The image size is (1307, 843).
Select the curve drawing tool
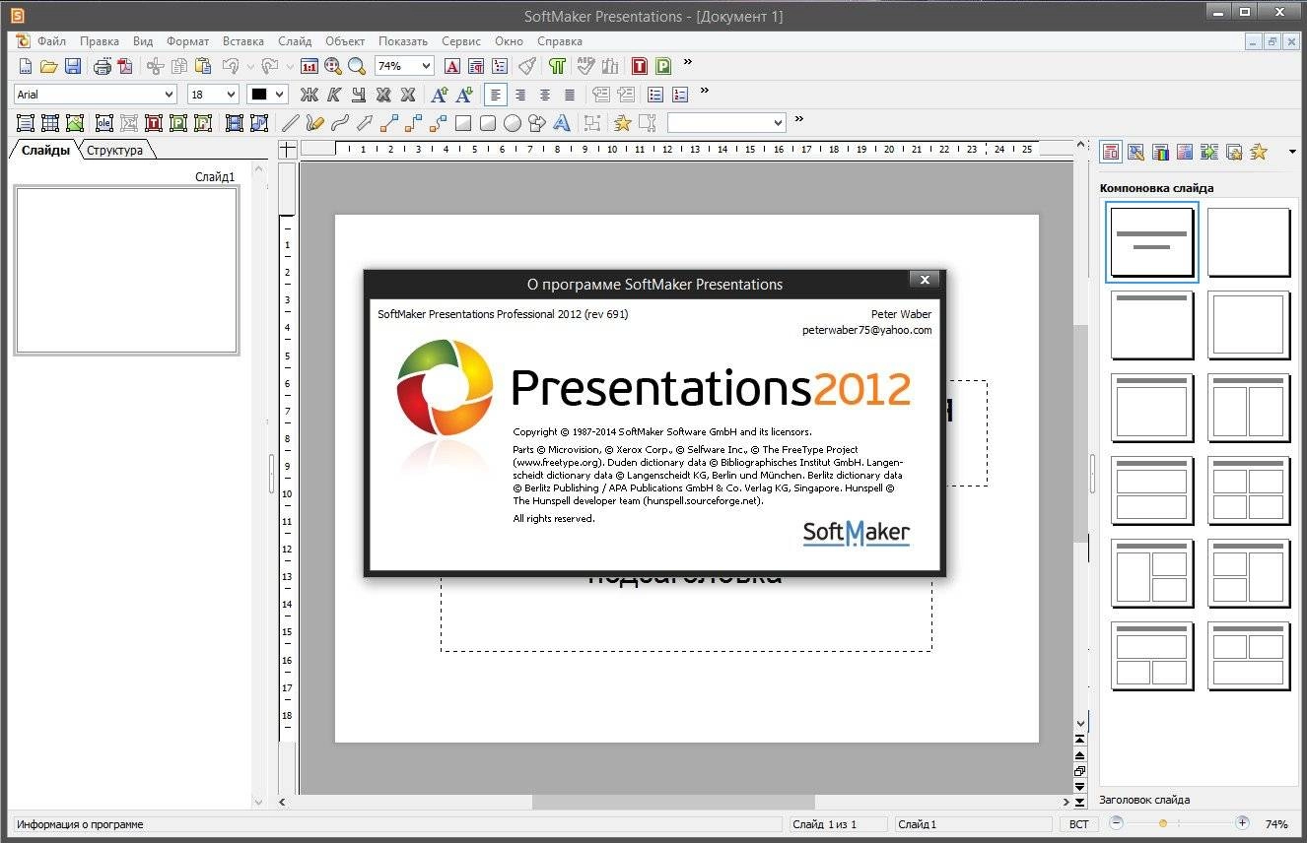339,123
